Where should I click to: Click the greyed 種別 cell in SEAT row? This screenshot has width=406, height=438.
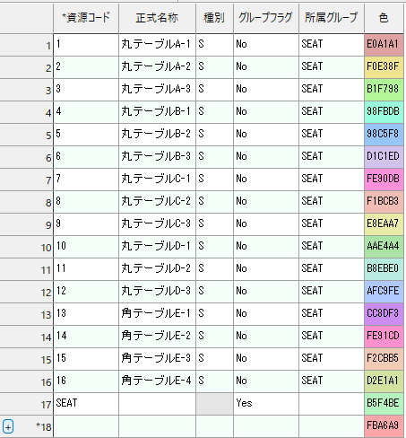214,403
